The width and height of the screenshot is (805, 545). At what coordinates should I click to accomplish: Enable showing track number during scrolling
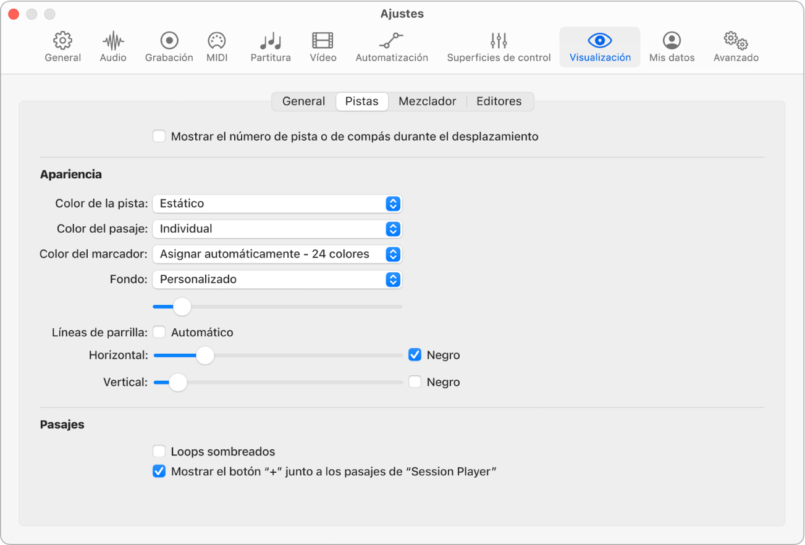pos(159,136)
